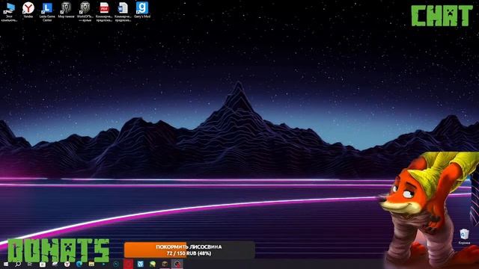The image size is (479, 269).
Task: Open the Lesta Game Center shortcut
Action: click(x=47, y=12)
